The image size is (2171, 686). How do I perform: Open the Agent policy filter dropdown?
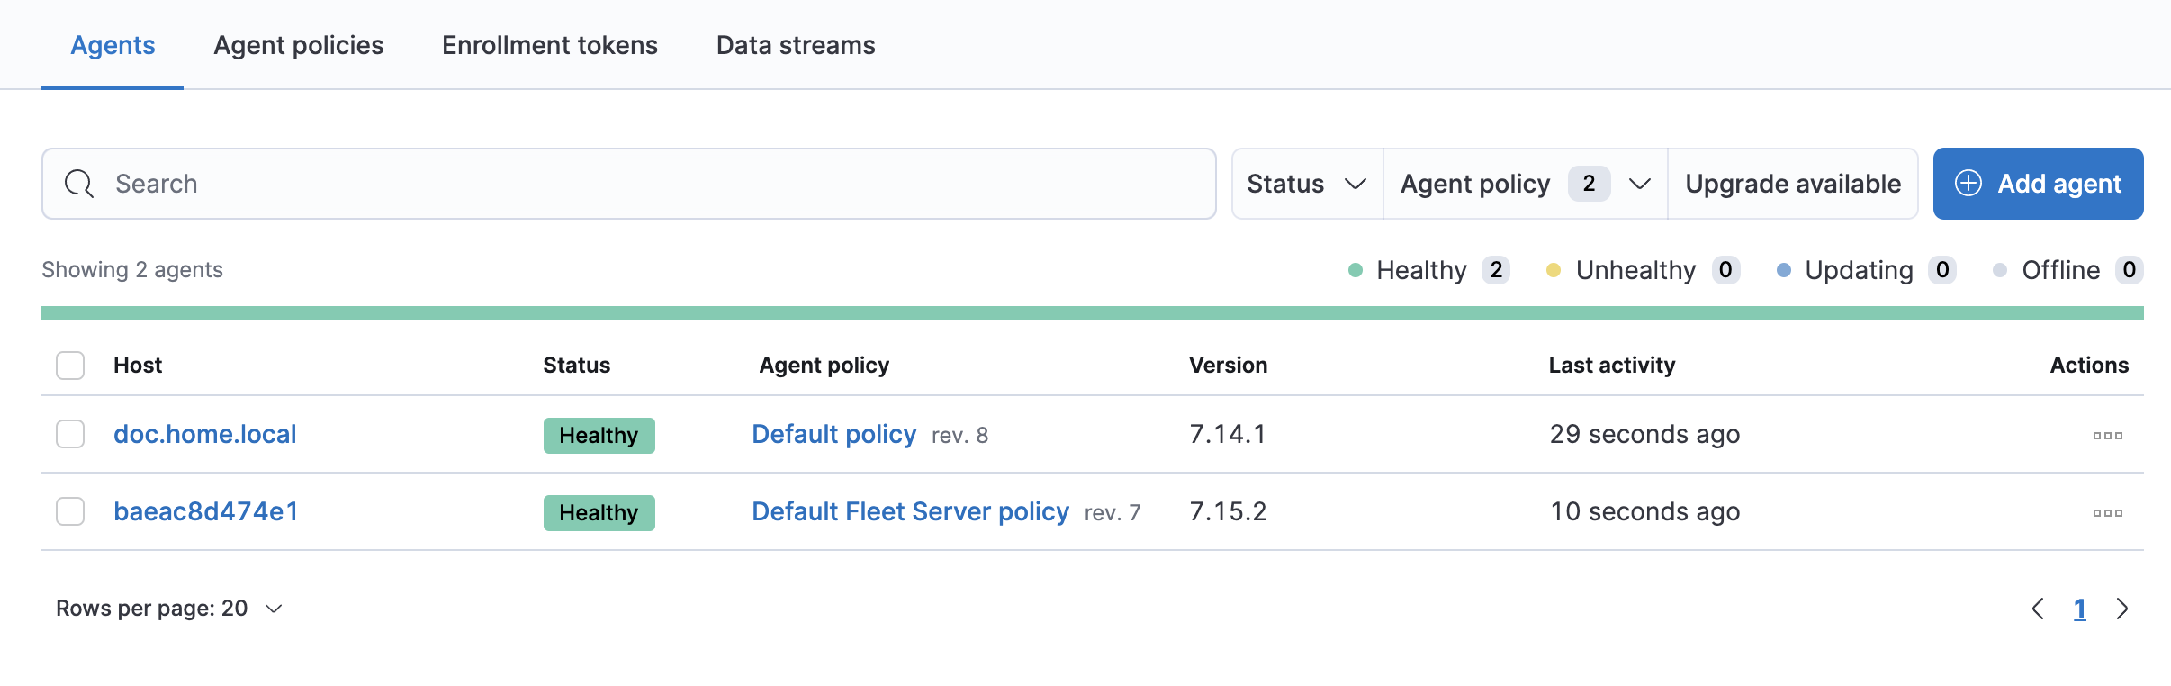point(1525,184)
